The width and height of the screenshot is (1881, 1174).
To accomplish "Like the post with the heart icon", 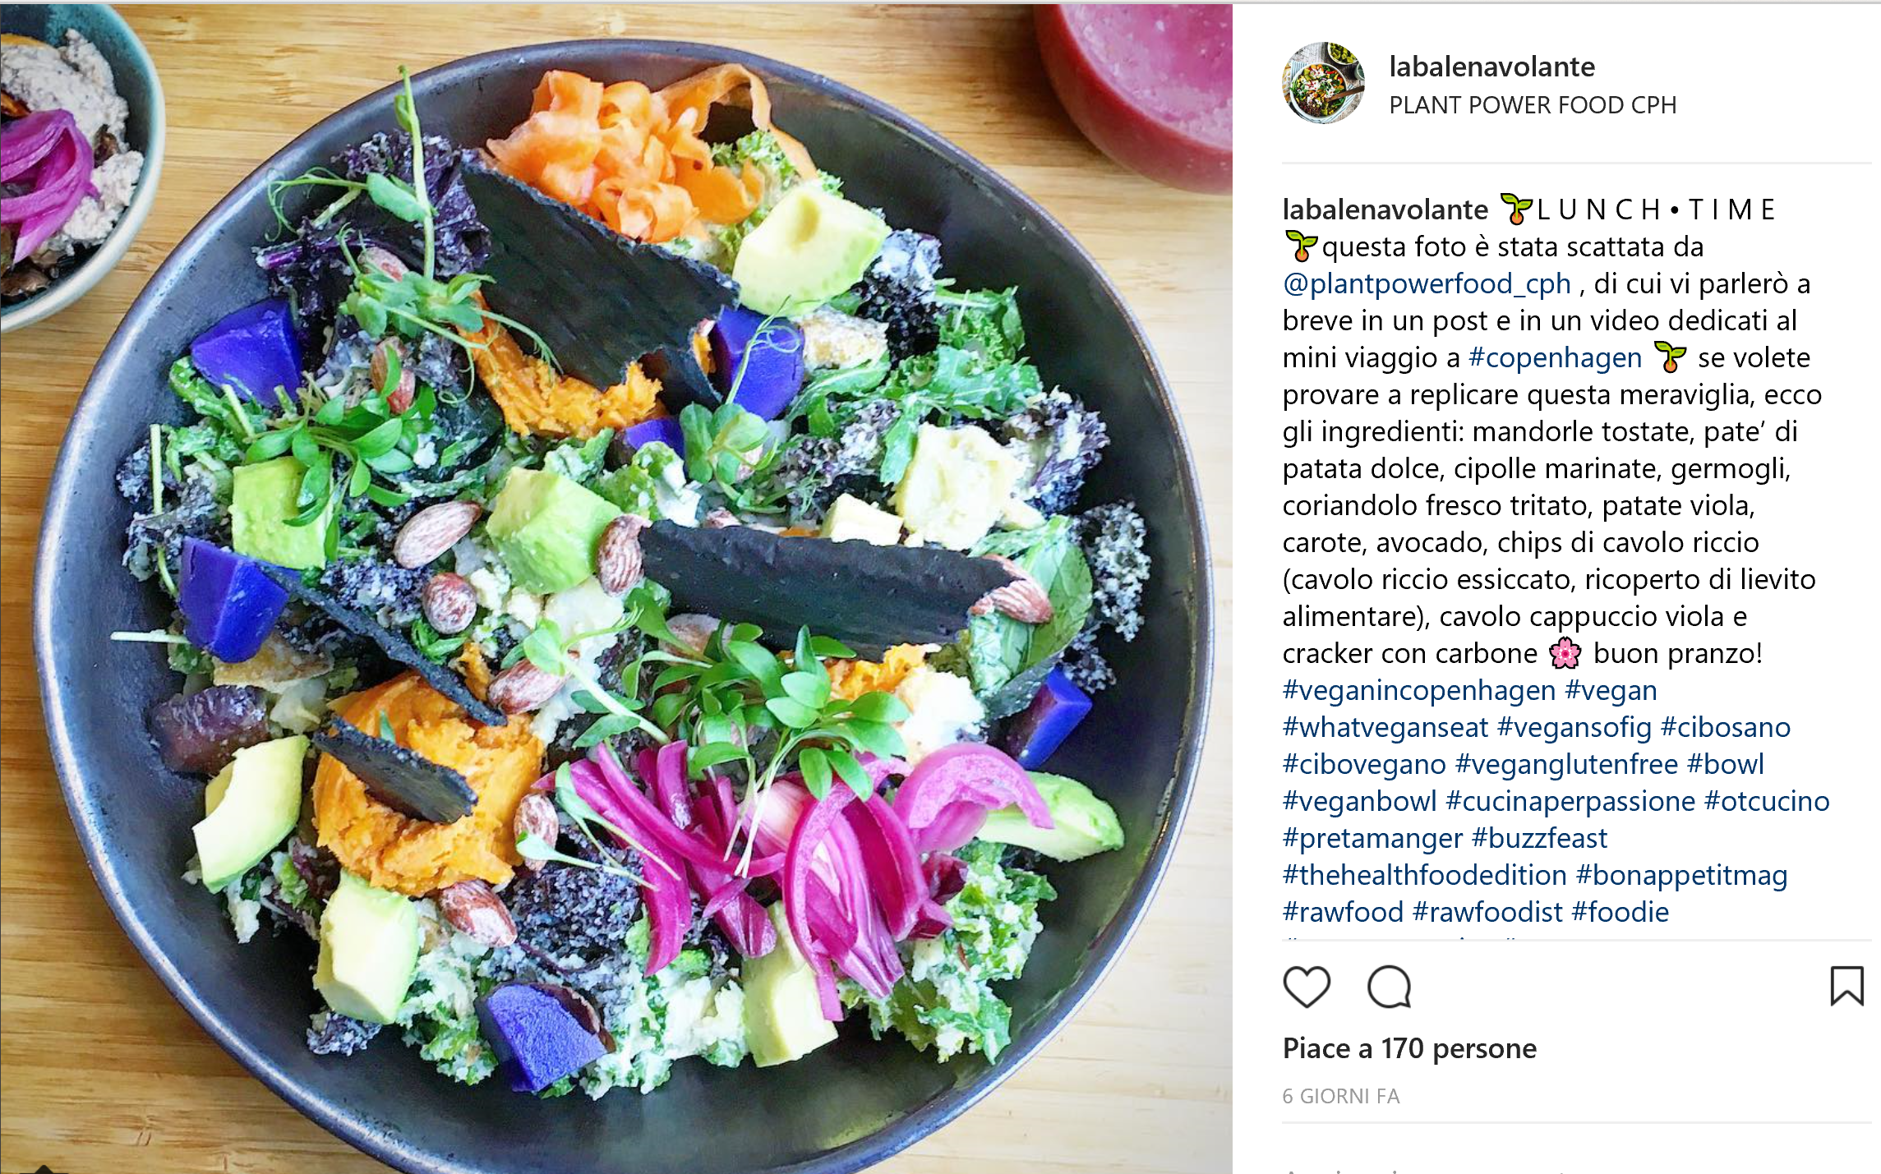I will tap(1307, 986).
